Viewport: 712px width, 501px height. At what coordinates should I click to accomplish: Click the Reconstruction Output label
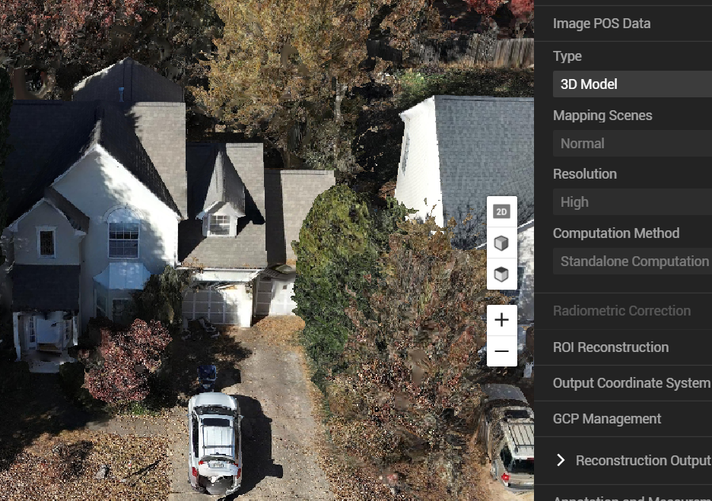[x=644, y=461]
